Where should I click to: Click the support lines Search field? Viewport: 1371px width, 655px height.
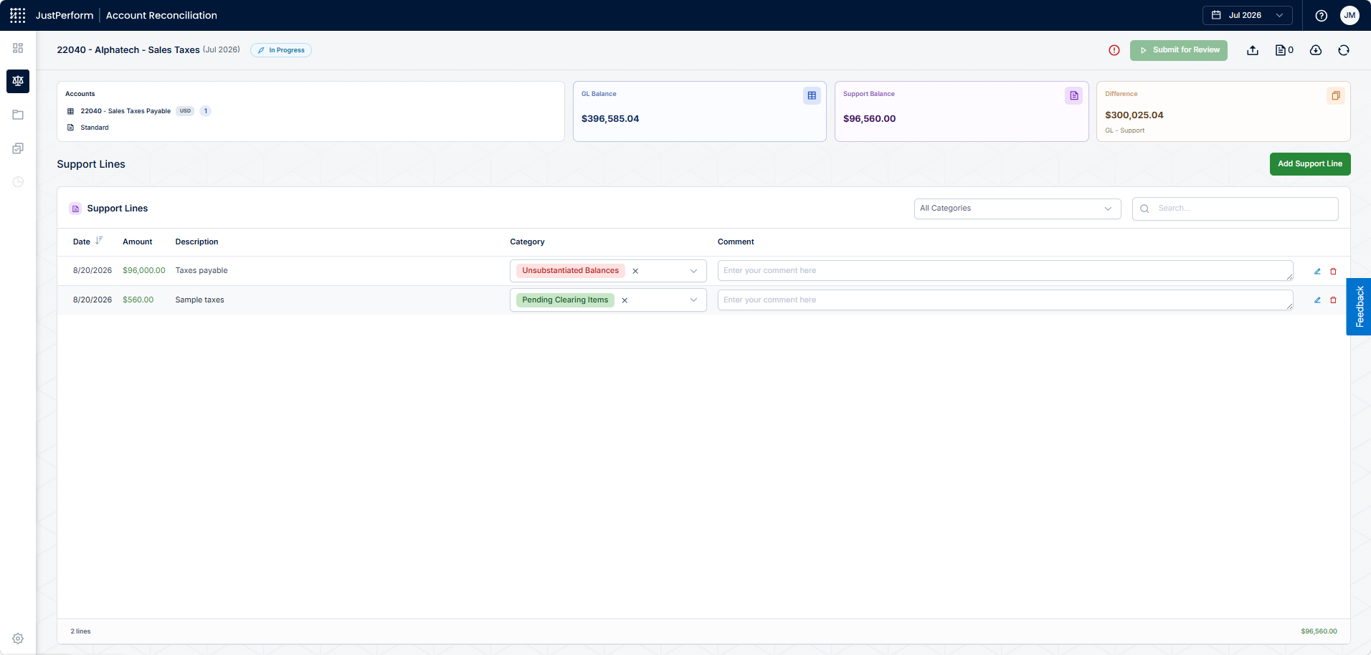(x=1235, y=209)
